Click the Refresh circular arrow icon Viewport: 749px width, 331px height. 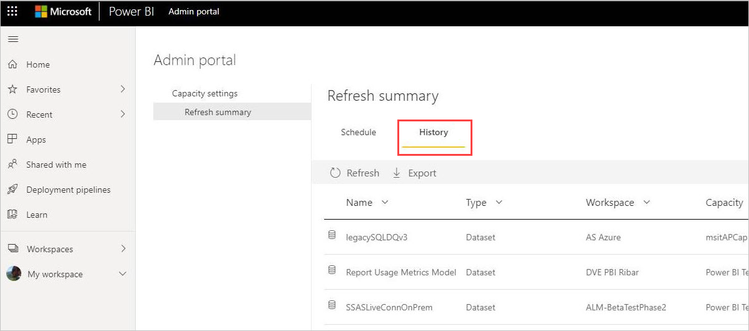pyautogui.click(x=335, y=173)
